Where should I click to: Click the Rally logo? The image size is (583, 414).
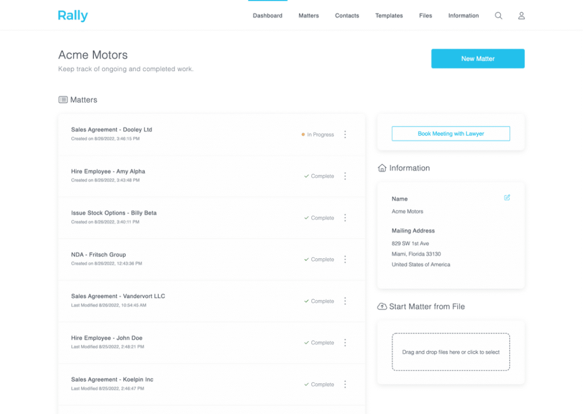(x=73, y=15)
